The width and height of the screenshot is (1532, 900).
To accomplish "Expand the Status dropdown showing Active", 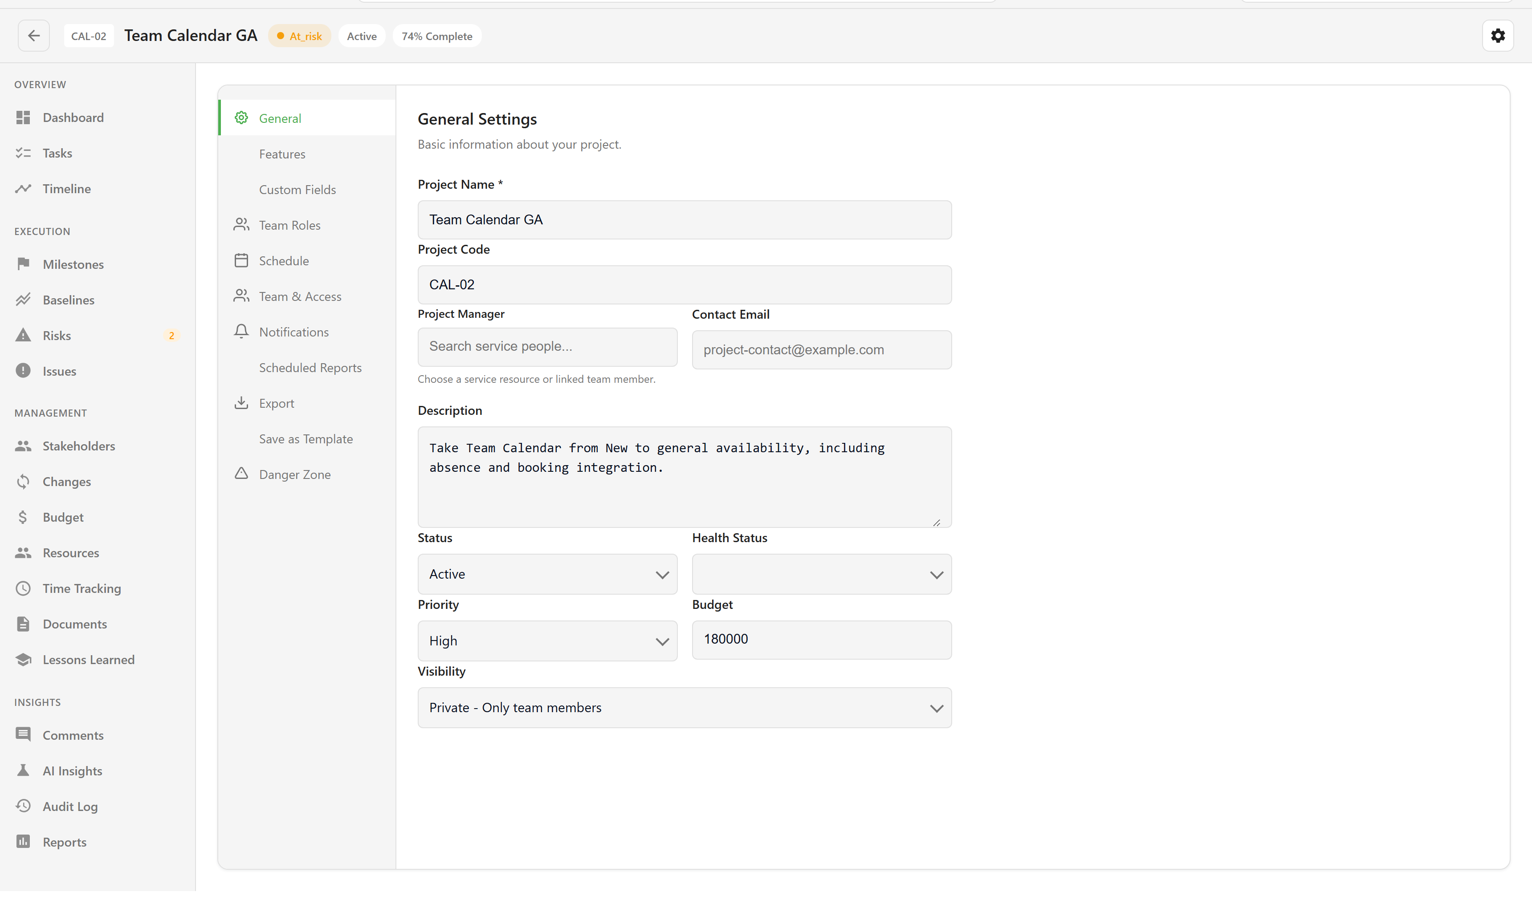I will [x=547, y=574].
